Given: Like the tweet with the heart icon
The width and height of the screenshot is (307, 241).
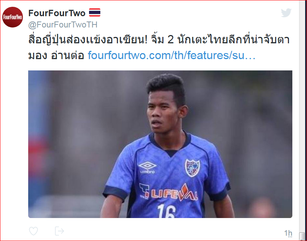Looking at the screenshot, I should [x=33, y=231].
